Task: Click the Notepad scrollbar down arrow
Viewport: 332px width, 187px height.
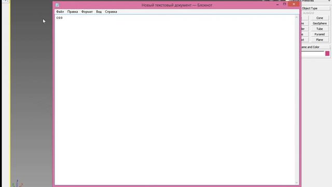Action: [x=296, y=182]
